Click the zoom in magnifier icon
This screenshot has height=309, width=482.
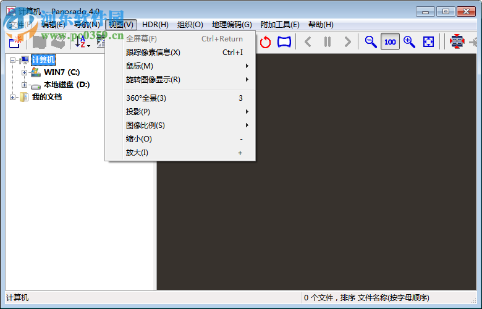(410, 42)
